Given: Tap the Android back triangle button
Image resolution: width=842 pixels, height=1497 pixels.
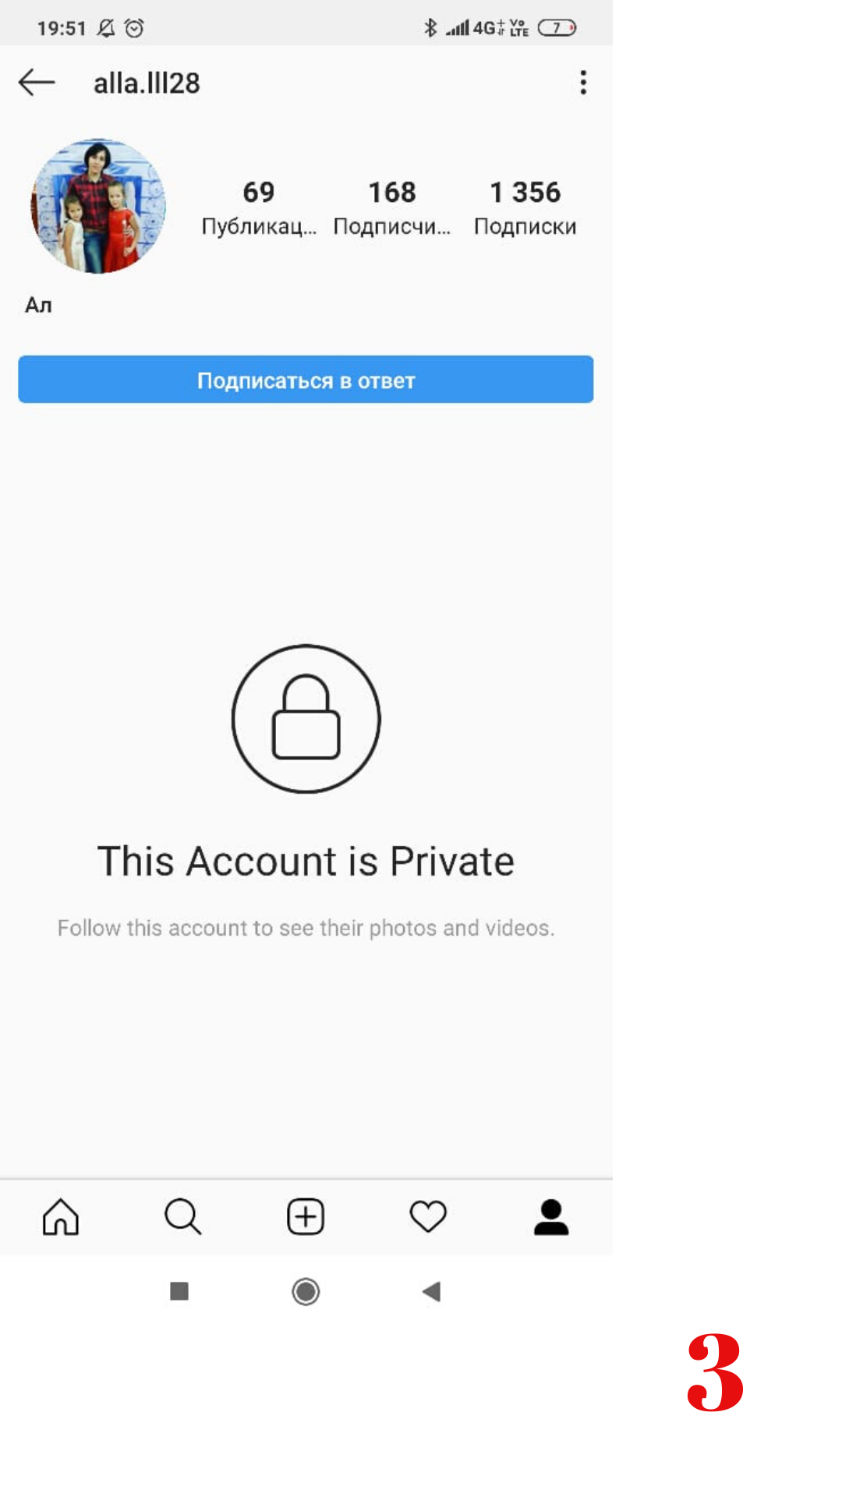Looking at the screenshot, I should coord(432,1292).
